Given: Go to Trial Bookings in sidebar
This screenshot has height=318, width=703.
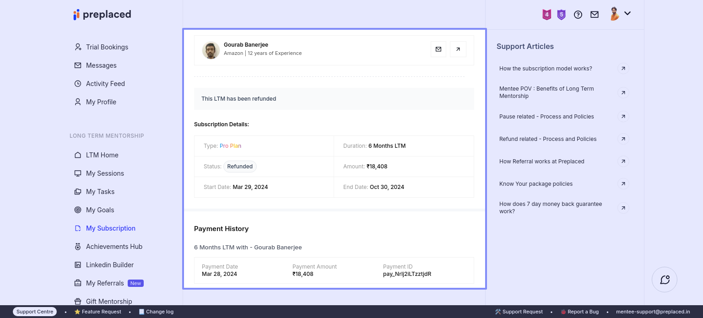Looking at the screenshot, I should pyautogui.click(x=107, y=47).
